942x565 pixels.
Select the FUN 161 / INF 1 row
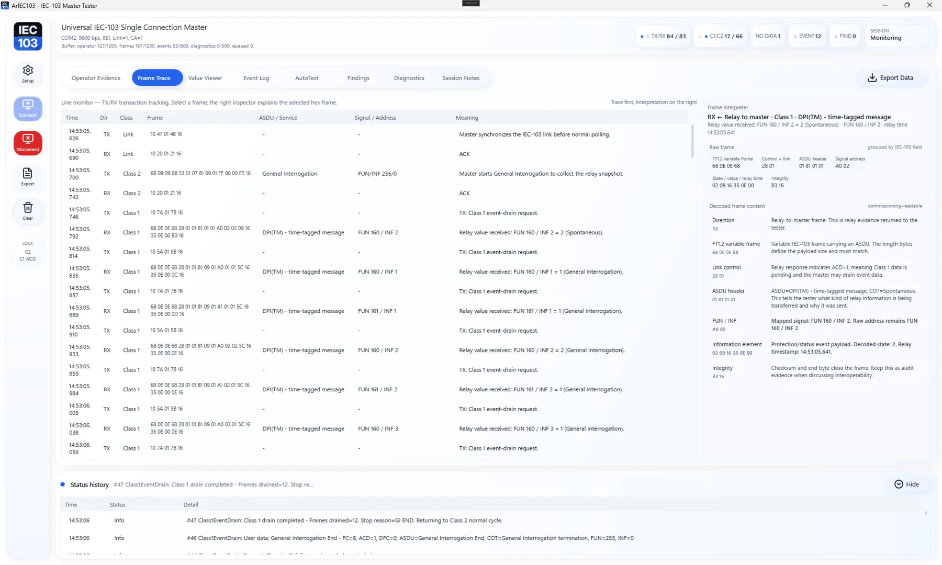[377, 311]
